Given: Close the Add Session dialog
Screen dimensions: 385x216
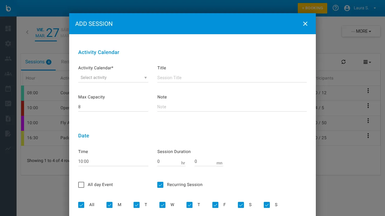Looking at the screenshot, I should coord(305,24).
